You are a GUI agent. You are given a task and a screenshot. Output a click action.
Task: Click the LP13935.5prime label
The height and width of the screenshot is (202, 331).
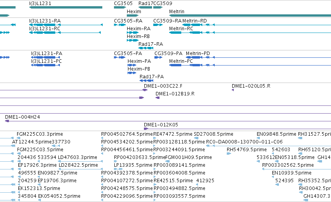click(x=133, y=165)
